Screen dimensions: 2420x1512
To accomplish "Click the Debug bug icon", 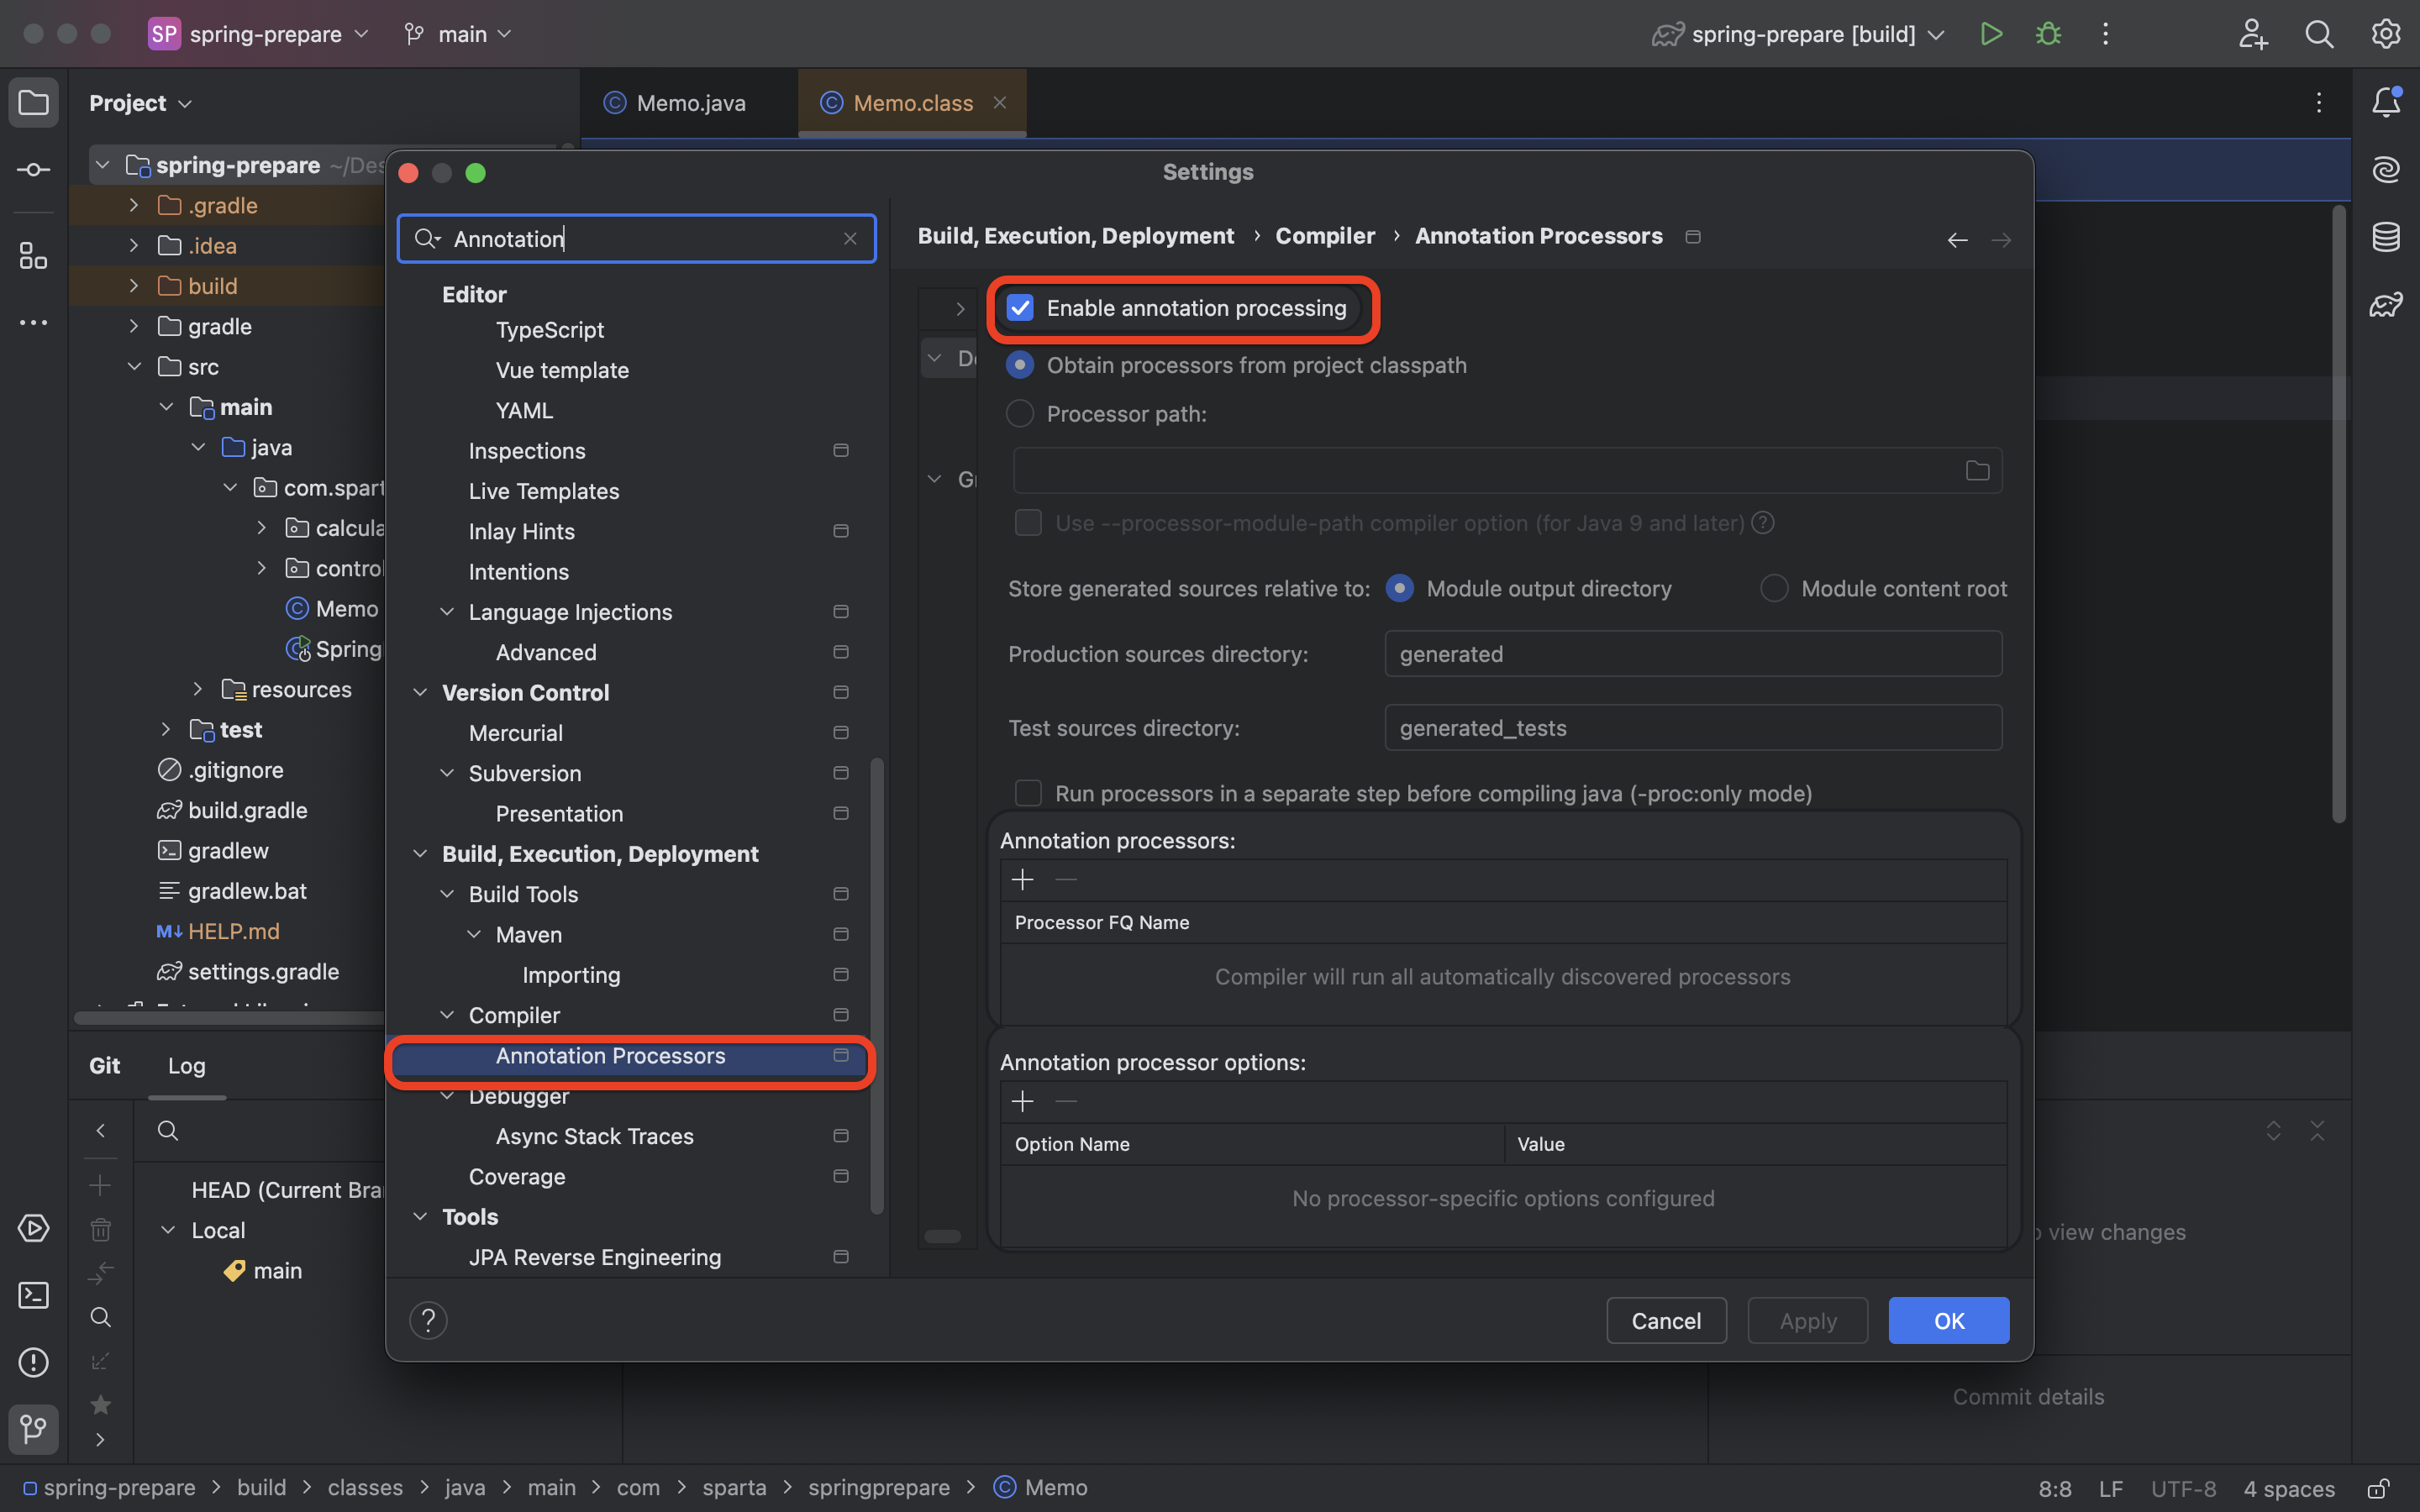I will pos(2048,34).
